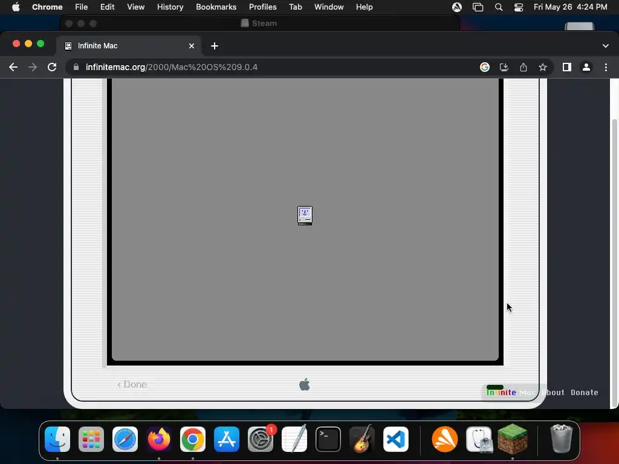Close the Infinite Mac tab
619x464 pixels.
[x=192, y=46]
